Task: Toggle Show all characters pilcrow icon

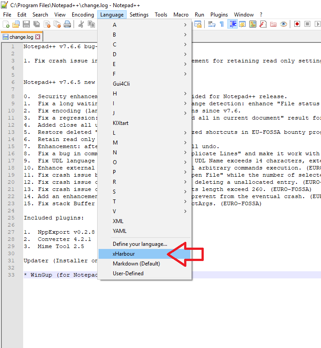Action: [222, 24]
